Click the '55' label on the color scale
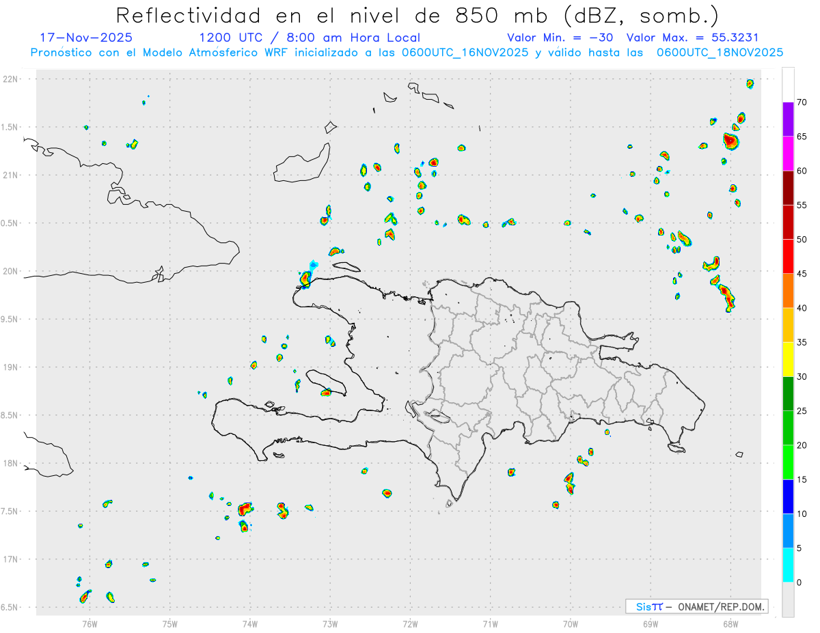 tap(802, 205)
